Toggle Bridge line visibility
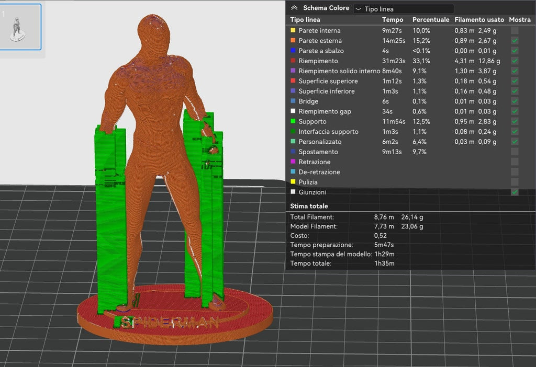The height and width of the screenshot is (367, 536). (x=515, y=101)
